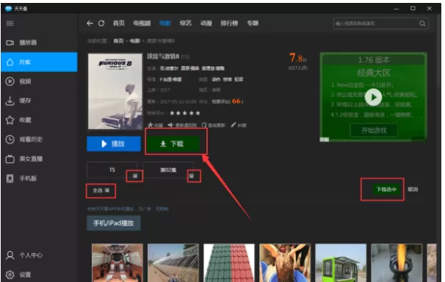Toggle the 全选 select-all checkbox
445x282 pixels.
(106, 190)
